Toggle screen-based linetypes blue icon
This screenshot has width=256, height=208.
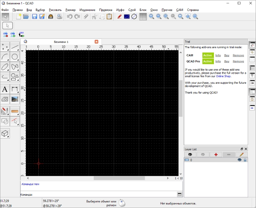click(x=127, y=17)
